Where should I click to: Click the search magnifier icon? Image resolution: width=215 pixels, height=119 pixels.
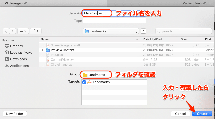tap(158, 31)
